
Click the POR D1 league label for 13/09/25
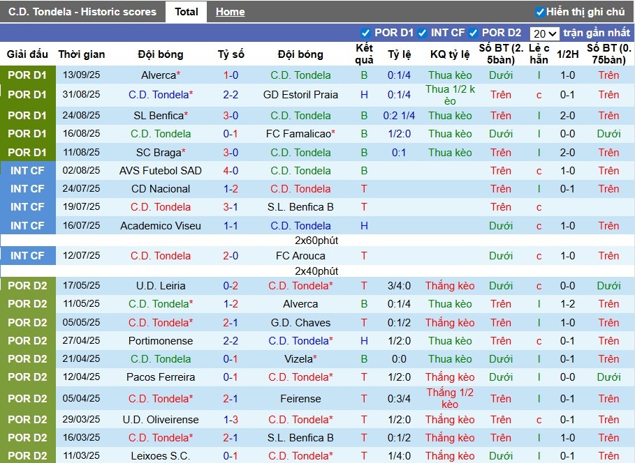[27, 75]
